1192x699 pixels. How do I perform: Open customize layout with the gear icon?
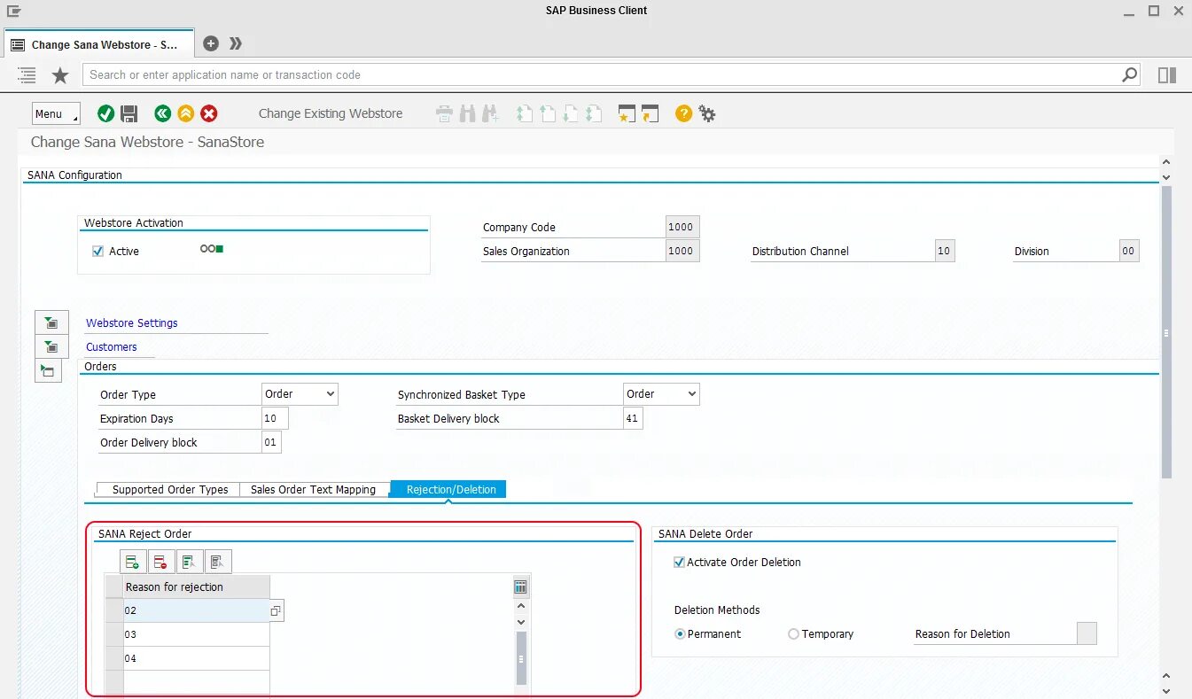click(x=706, y=113)
